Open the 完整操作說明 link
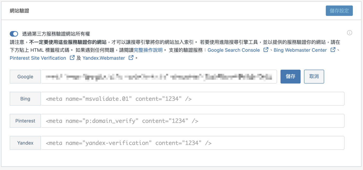363x170 pixels. tap(148, 50)
